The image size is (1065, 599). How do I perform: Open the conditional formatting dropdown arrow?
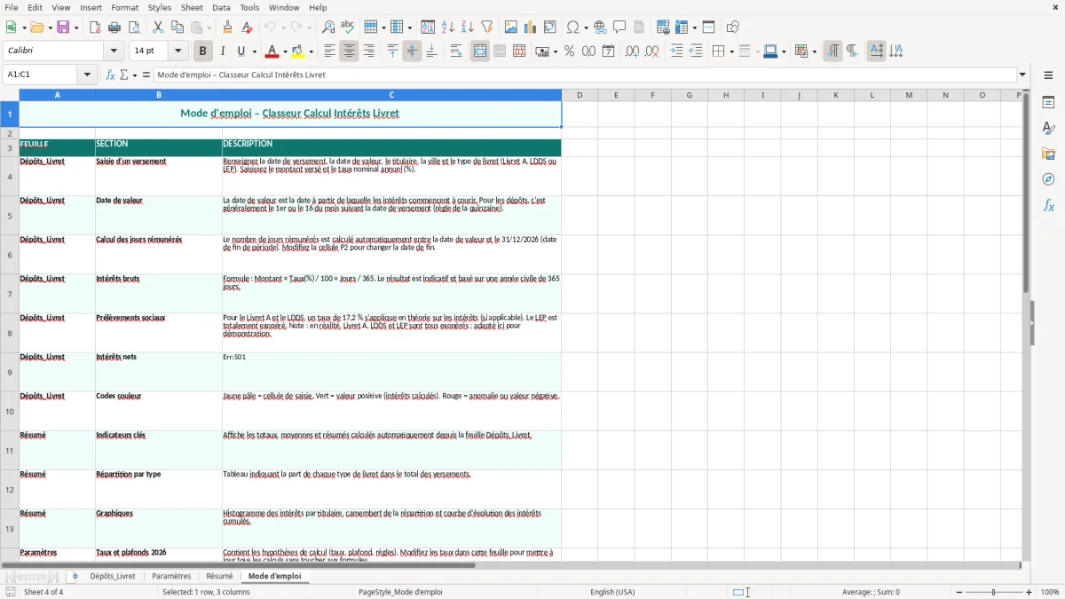pos(814,51)
